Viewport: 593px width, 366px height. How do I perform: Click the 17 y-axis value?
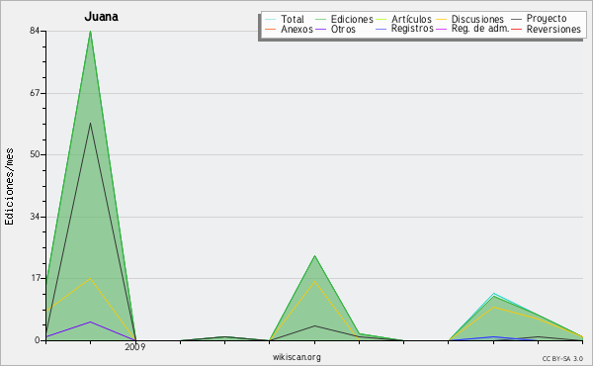pos(35,278)
